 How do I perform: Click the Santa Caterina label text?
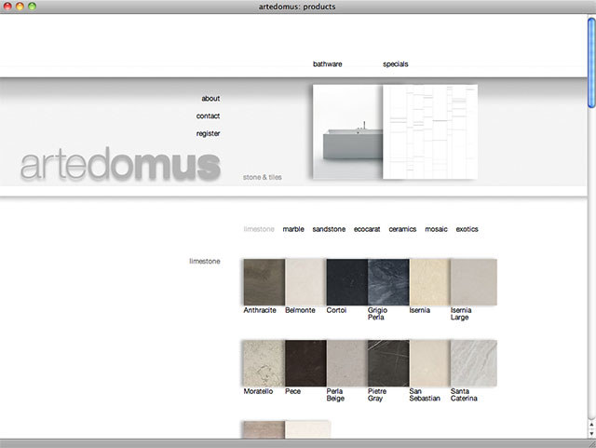click(464, 395)
